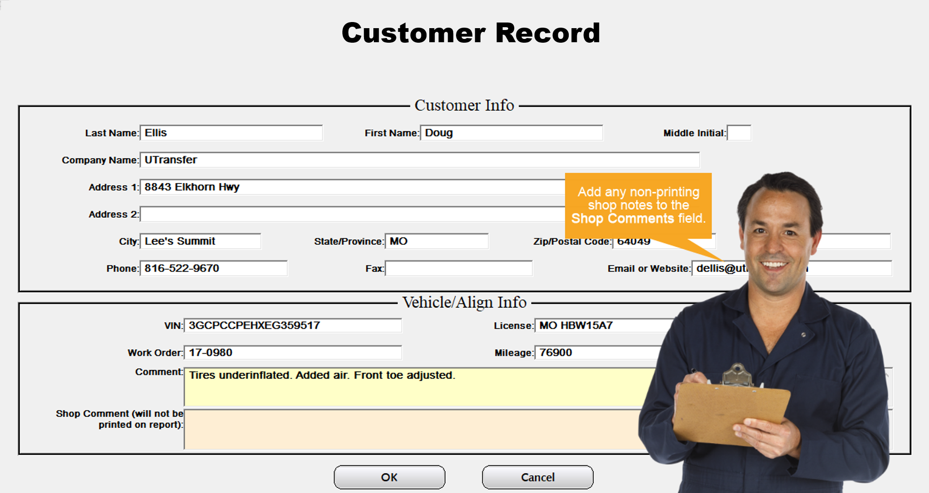Image resolution: width=929 pixels, height=493 pixels.
Task: Click the Work Order field 17-0980
Action: [x=293, y=353]
